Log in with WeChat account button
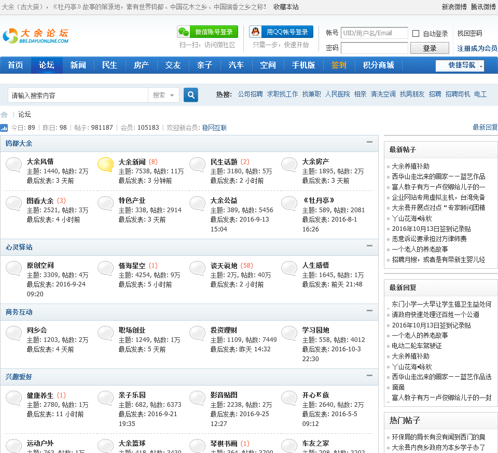This screenshot has width=498, height=453. [x=208, y=32]
